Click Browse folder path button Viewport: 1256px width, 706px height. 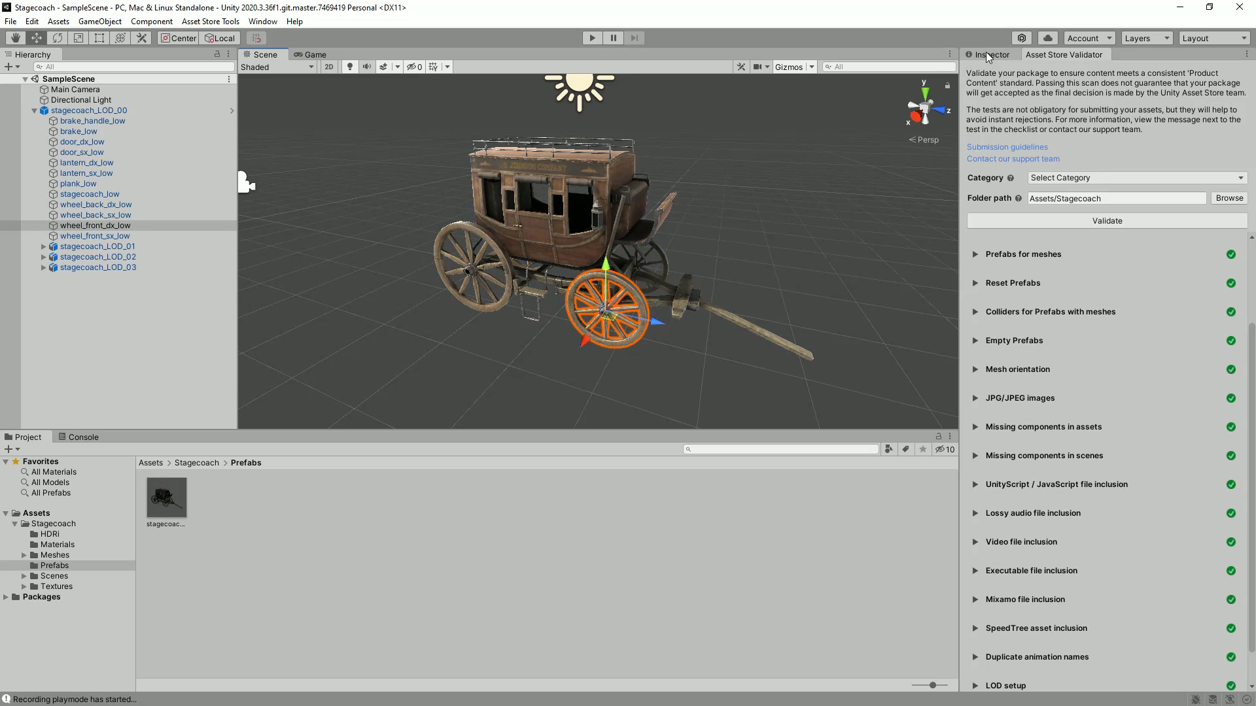1229,198
